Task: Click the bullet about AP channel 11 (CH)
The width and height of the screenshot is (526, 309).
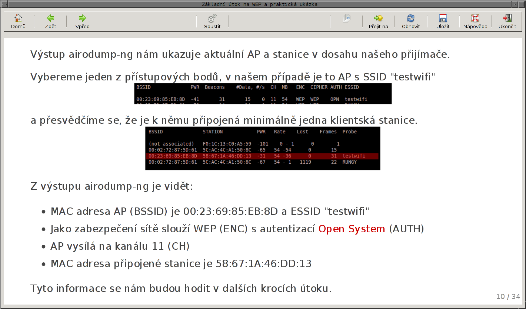Action: pos(120,246)
